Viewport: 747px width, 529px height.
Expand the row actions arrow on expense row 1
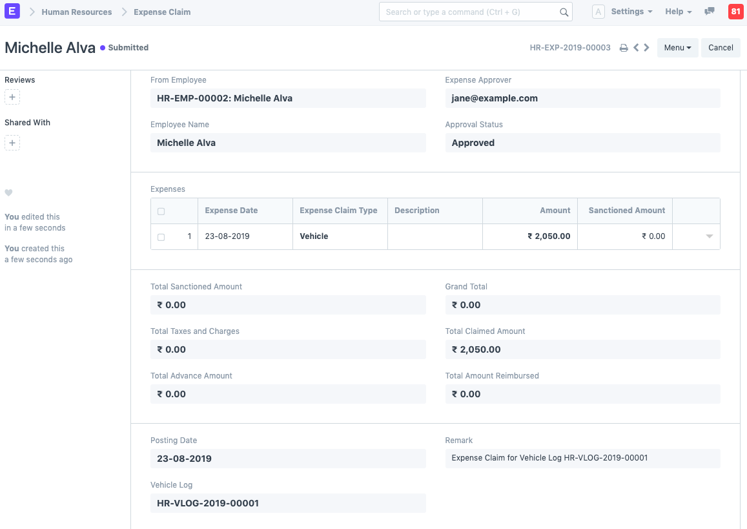pos(708,236)
